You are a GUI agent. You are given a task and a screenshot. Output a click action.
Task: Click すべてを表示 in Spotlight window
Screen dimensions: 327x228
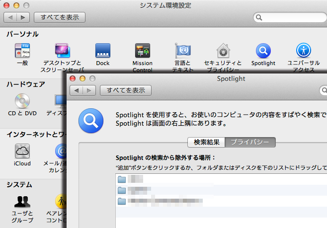click(126, 90)
